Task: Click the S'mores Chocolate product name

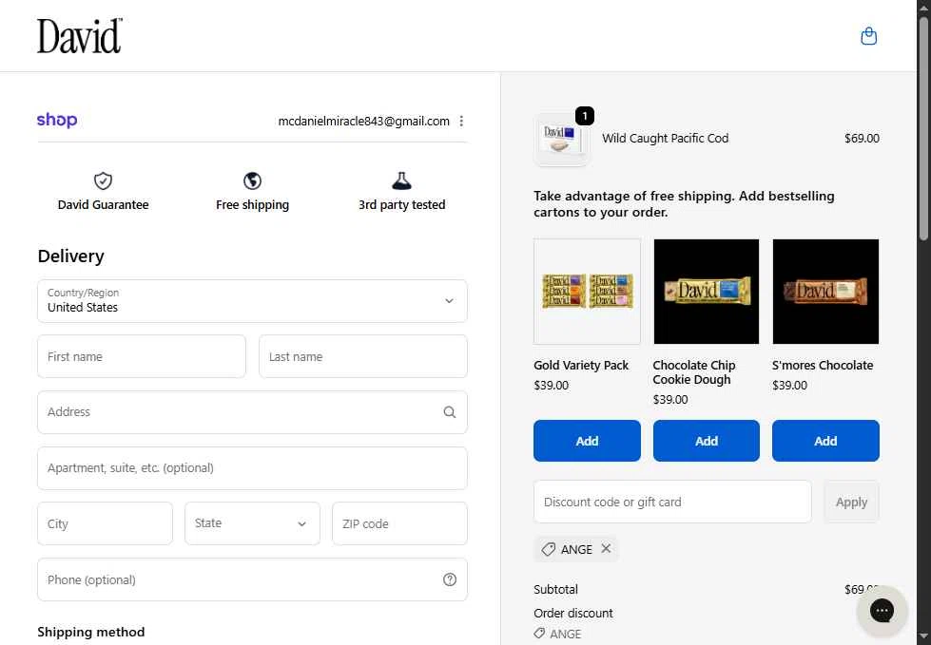Action: [823, 365]
